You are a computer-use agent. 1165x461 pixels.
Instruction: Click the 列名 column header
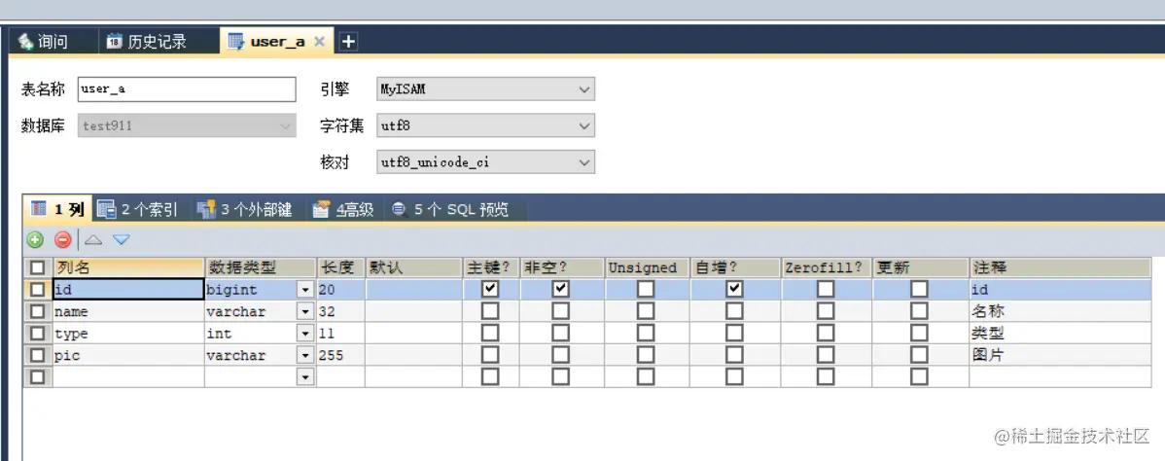127,267
